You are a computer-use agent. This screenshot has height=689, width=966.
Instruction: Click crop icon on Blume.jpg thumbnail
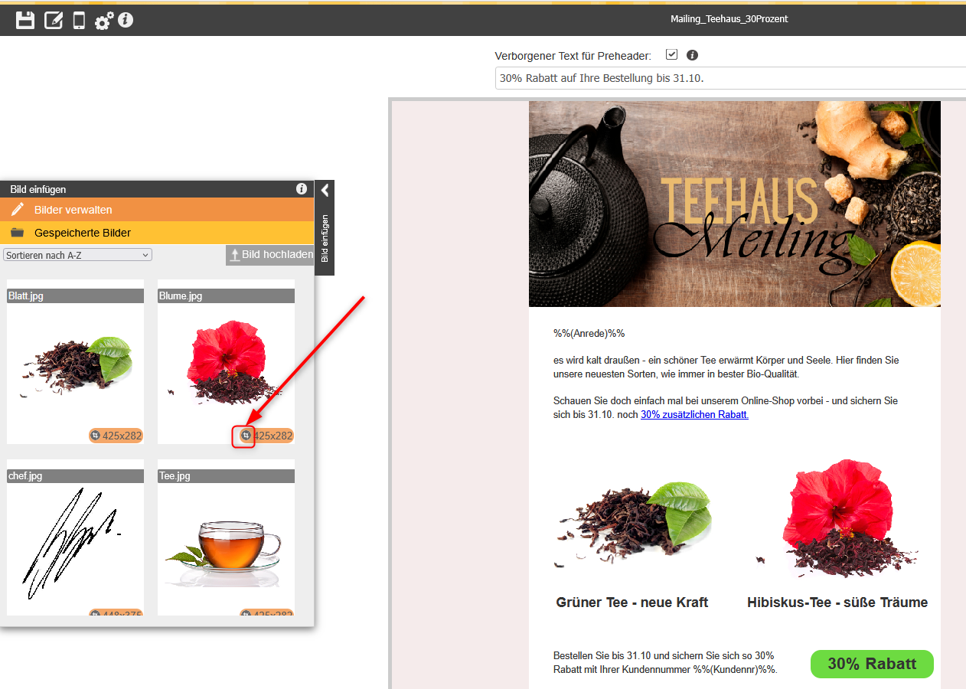click(x=246, y=436)
